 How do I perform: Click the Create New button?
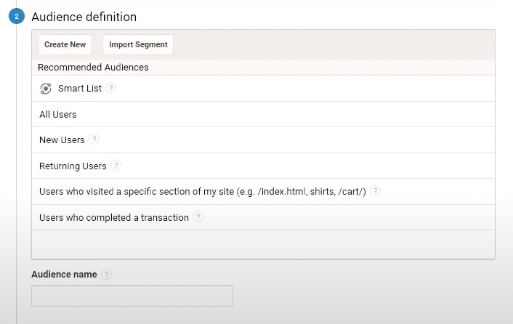[x=65, y=44]
